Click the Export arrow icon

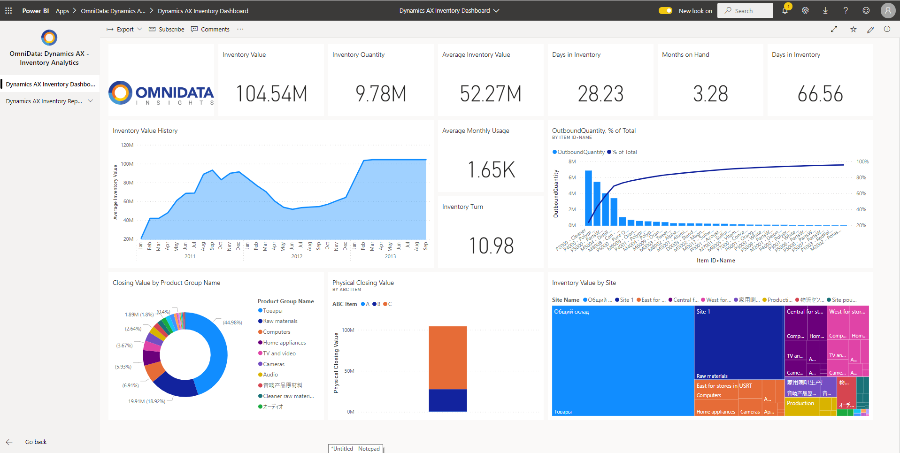tap(110, 29)
